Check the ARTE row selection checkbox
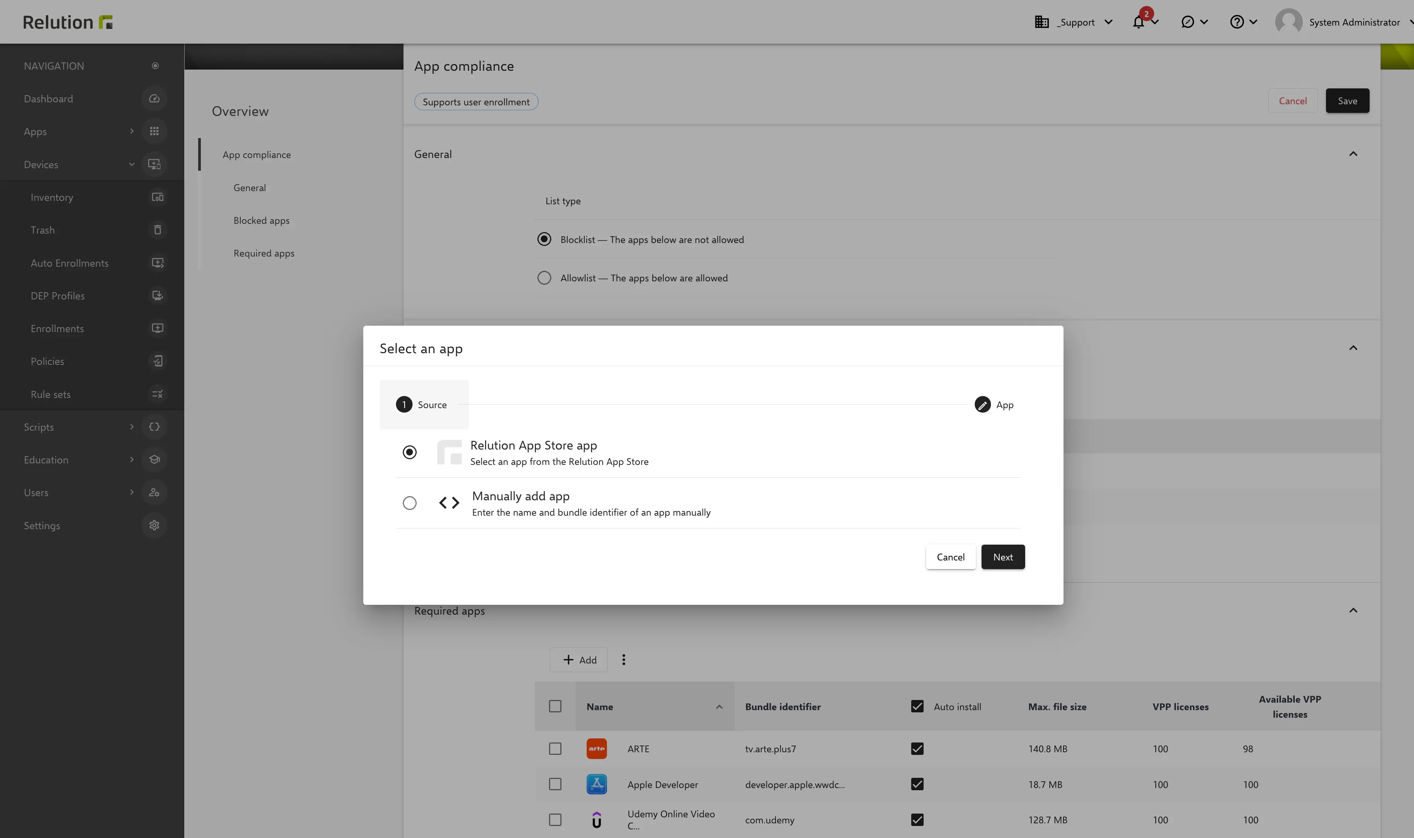 tap(555, 748)
